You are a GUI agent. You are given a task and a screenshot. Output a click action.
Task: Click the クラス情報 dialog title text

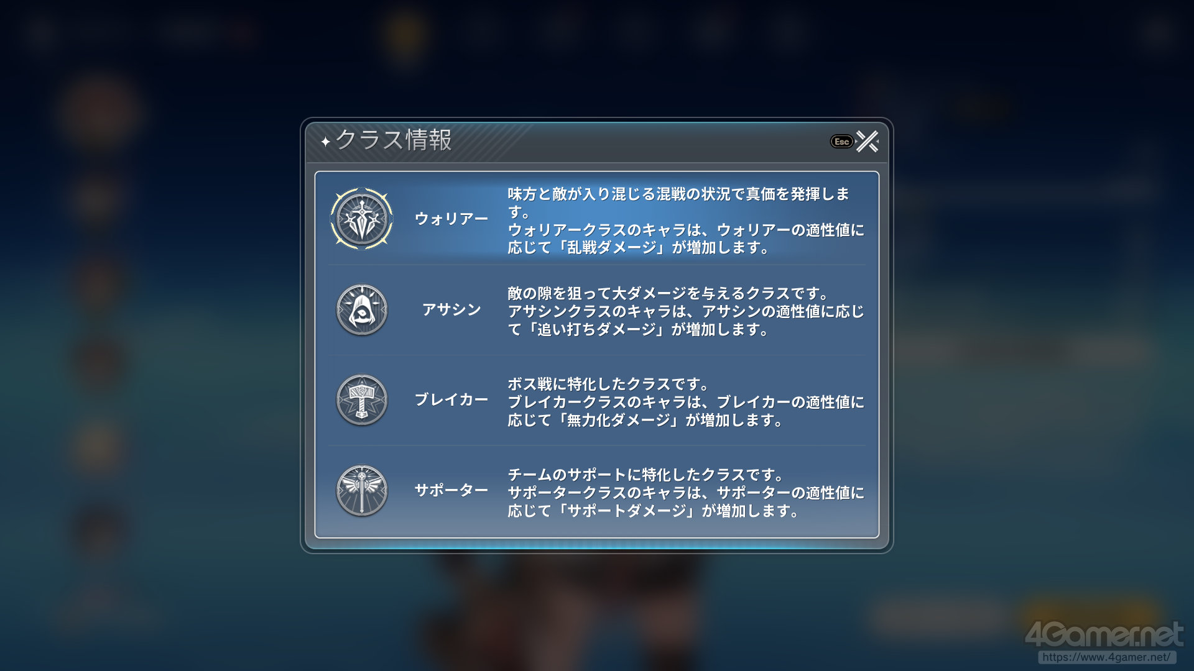pyautogui.click(x=394, y=140)
